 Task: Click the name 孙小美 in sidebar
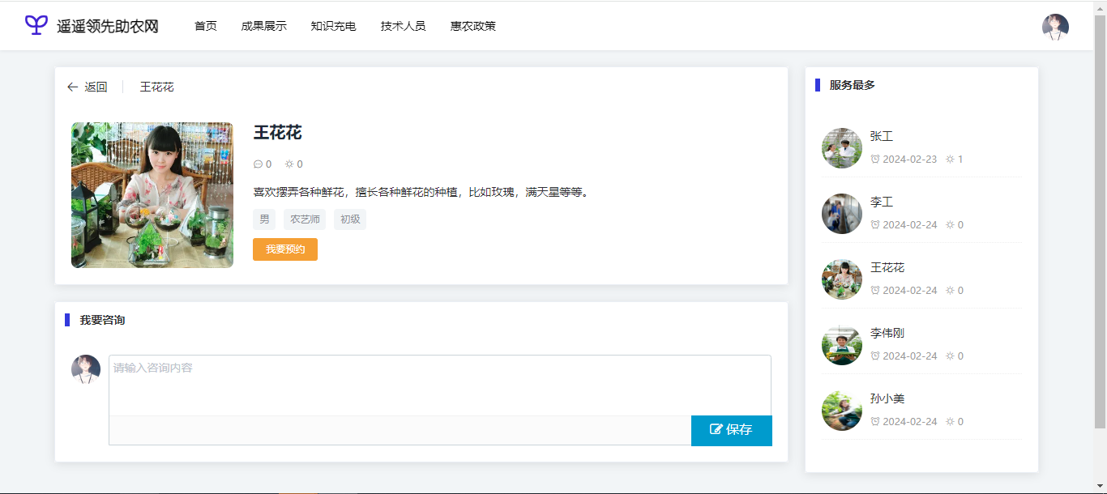click(x=887, y=399)
